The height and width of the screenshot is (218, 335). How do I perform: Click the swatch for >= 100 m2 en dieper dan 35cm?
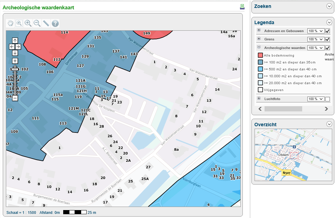pyautogui.click(x=260, y=62)
